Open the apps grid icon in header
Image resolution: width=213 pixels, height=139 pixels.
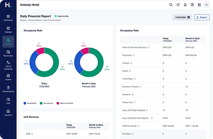pos(199,5)
